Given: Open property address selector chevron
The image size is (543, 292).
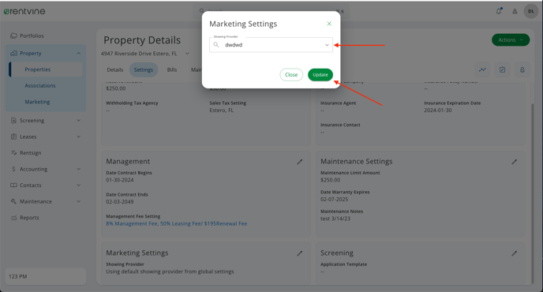Looking at the screenshot, I should (x=187, y=54).
